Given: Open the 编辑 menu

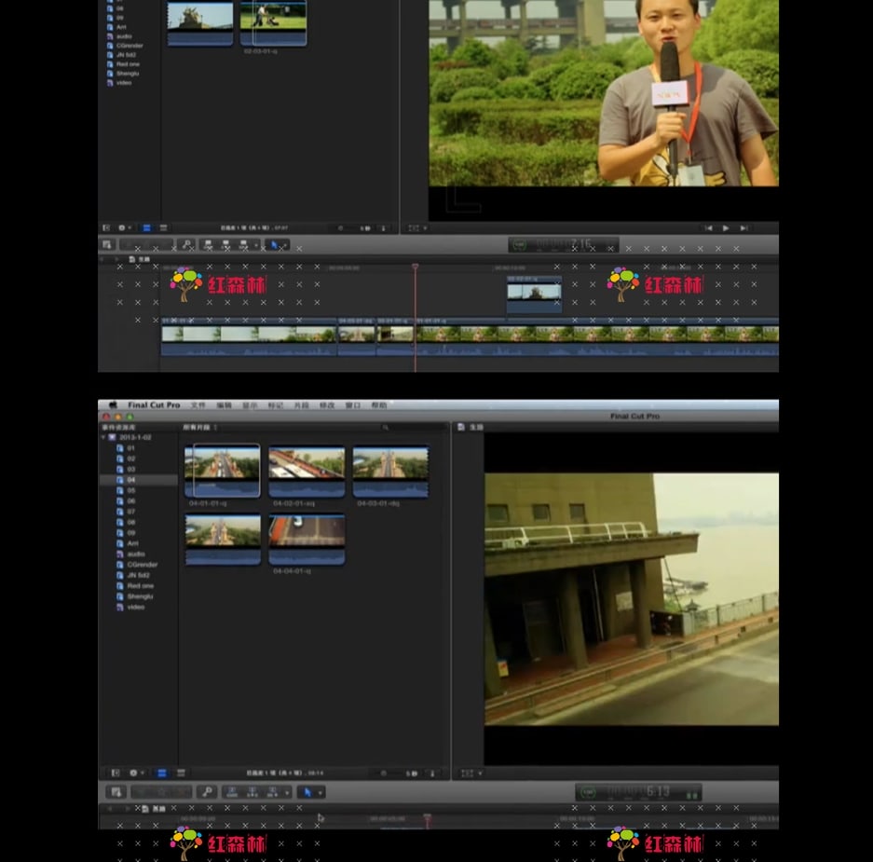Looking at the screenshot, I should tap(224, 404).
